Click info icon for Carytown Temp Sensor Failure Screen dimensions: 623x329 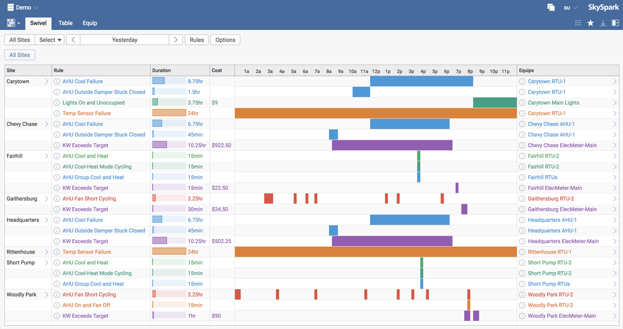click(57, 113)
